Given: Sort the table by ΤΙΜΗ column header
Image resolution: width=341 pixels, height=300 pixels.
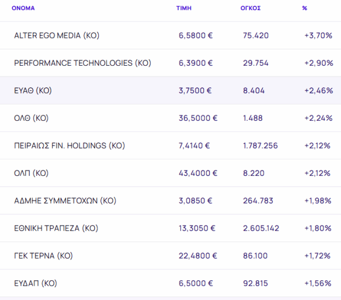Looking at the screenshot, I should (184, 8).
